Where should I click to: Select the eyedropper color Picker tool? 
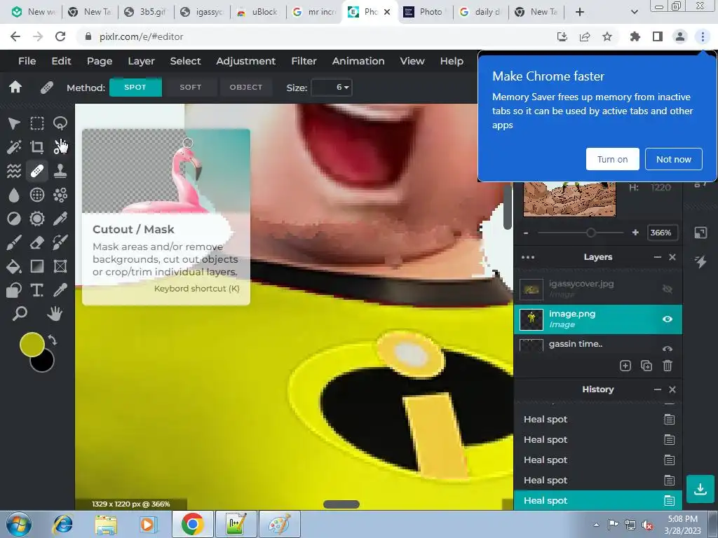pos(60,290)
